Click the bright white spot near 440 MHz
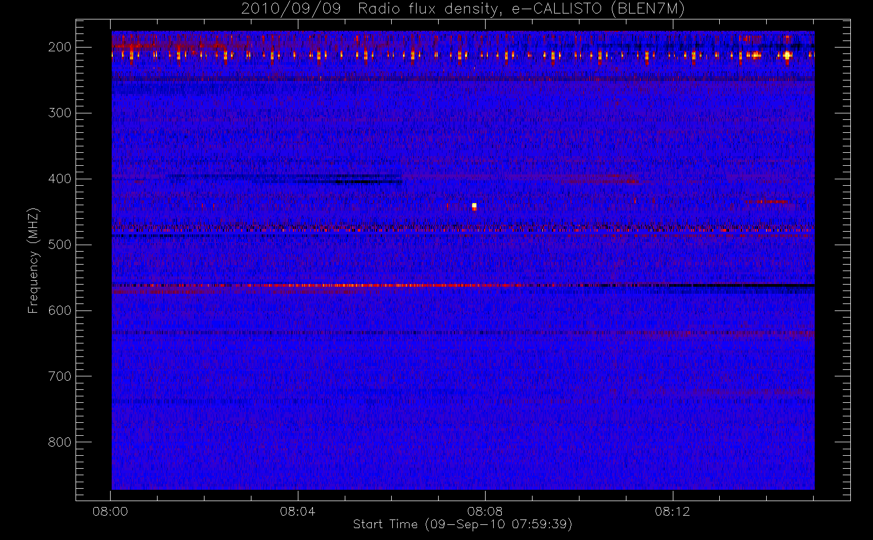This screenshot has height=540, width=873. pos(474,205)
